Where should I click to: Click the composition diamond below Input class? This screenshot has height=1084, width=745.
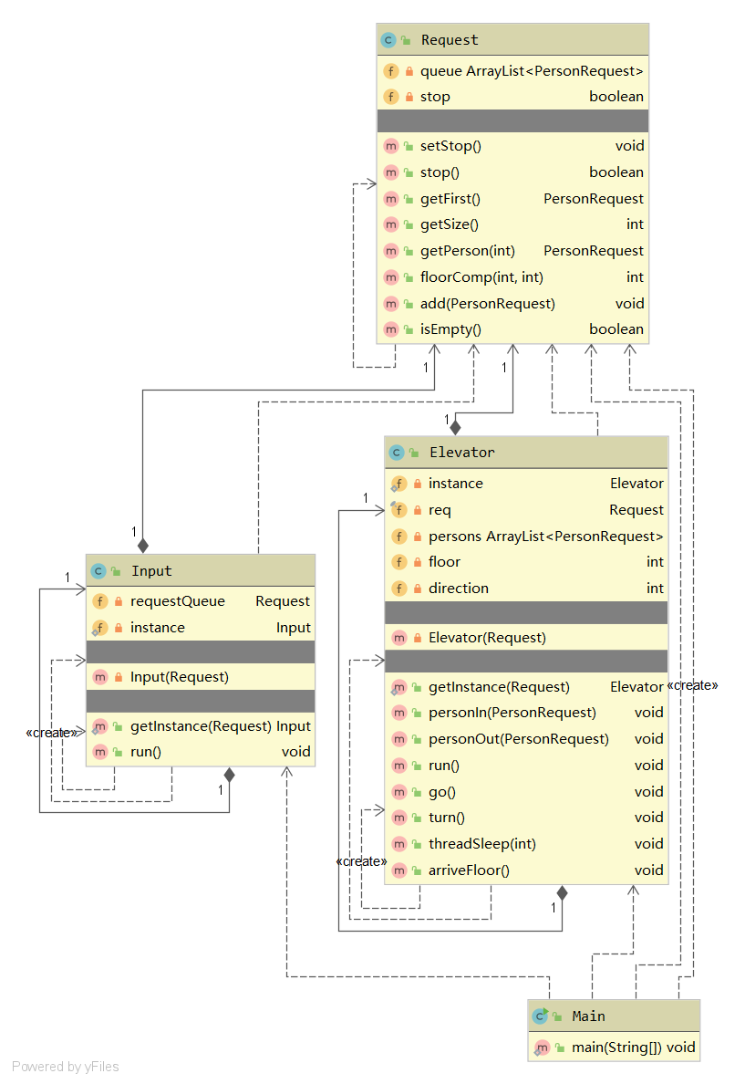[230, 775]
